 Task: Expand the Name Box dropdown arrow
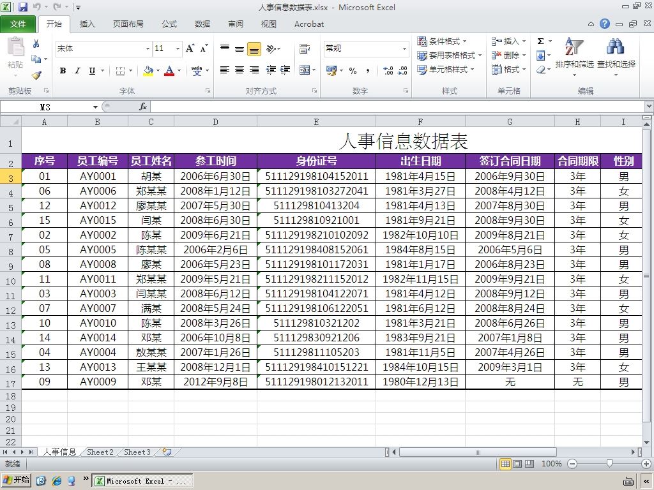pyautogui.click(x=95, y=107)
